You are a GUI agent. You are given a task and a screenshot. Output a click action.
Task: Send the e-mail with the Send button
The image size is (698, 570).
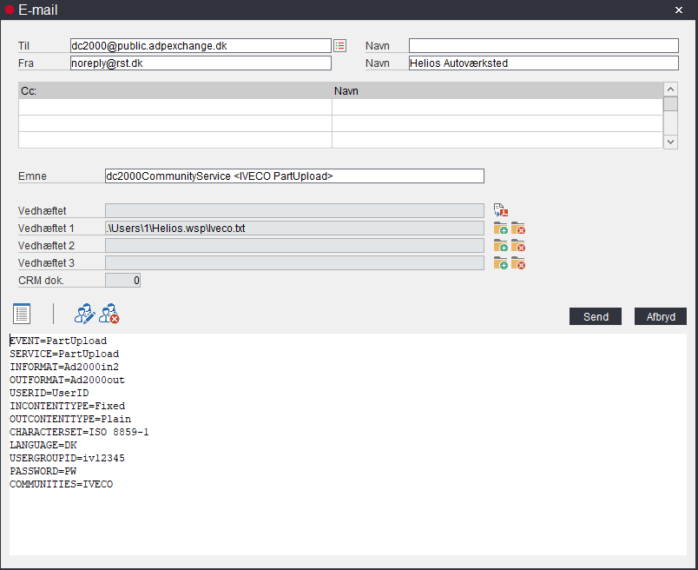(596, 316)
